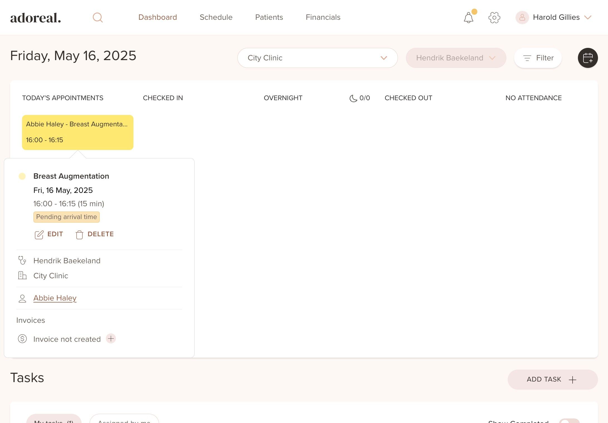The image size is (608, 423).
Task: Switch to My tasks tab
Action: [x=54, y=420]
